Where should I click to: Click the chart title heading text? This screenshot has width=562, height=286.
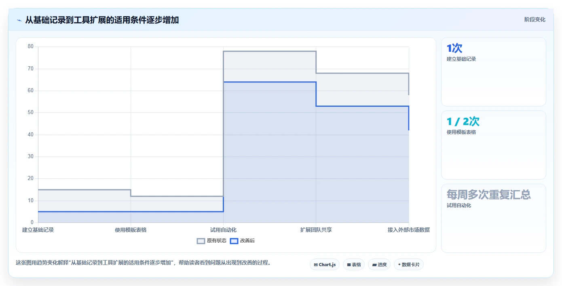(x=102, y=20)
